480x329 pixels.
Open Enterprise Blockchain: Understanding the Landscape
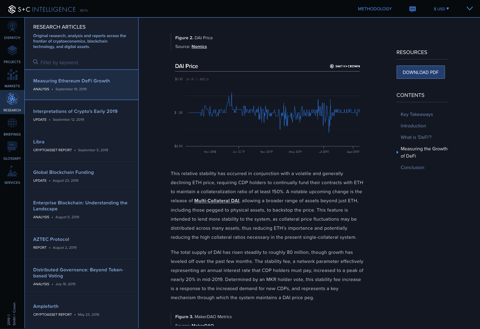[x=82, y=210]
